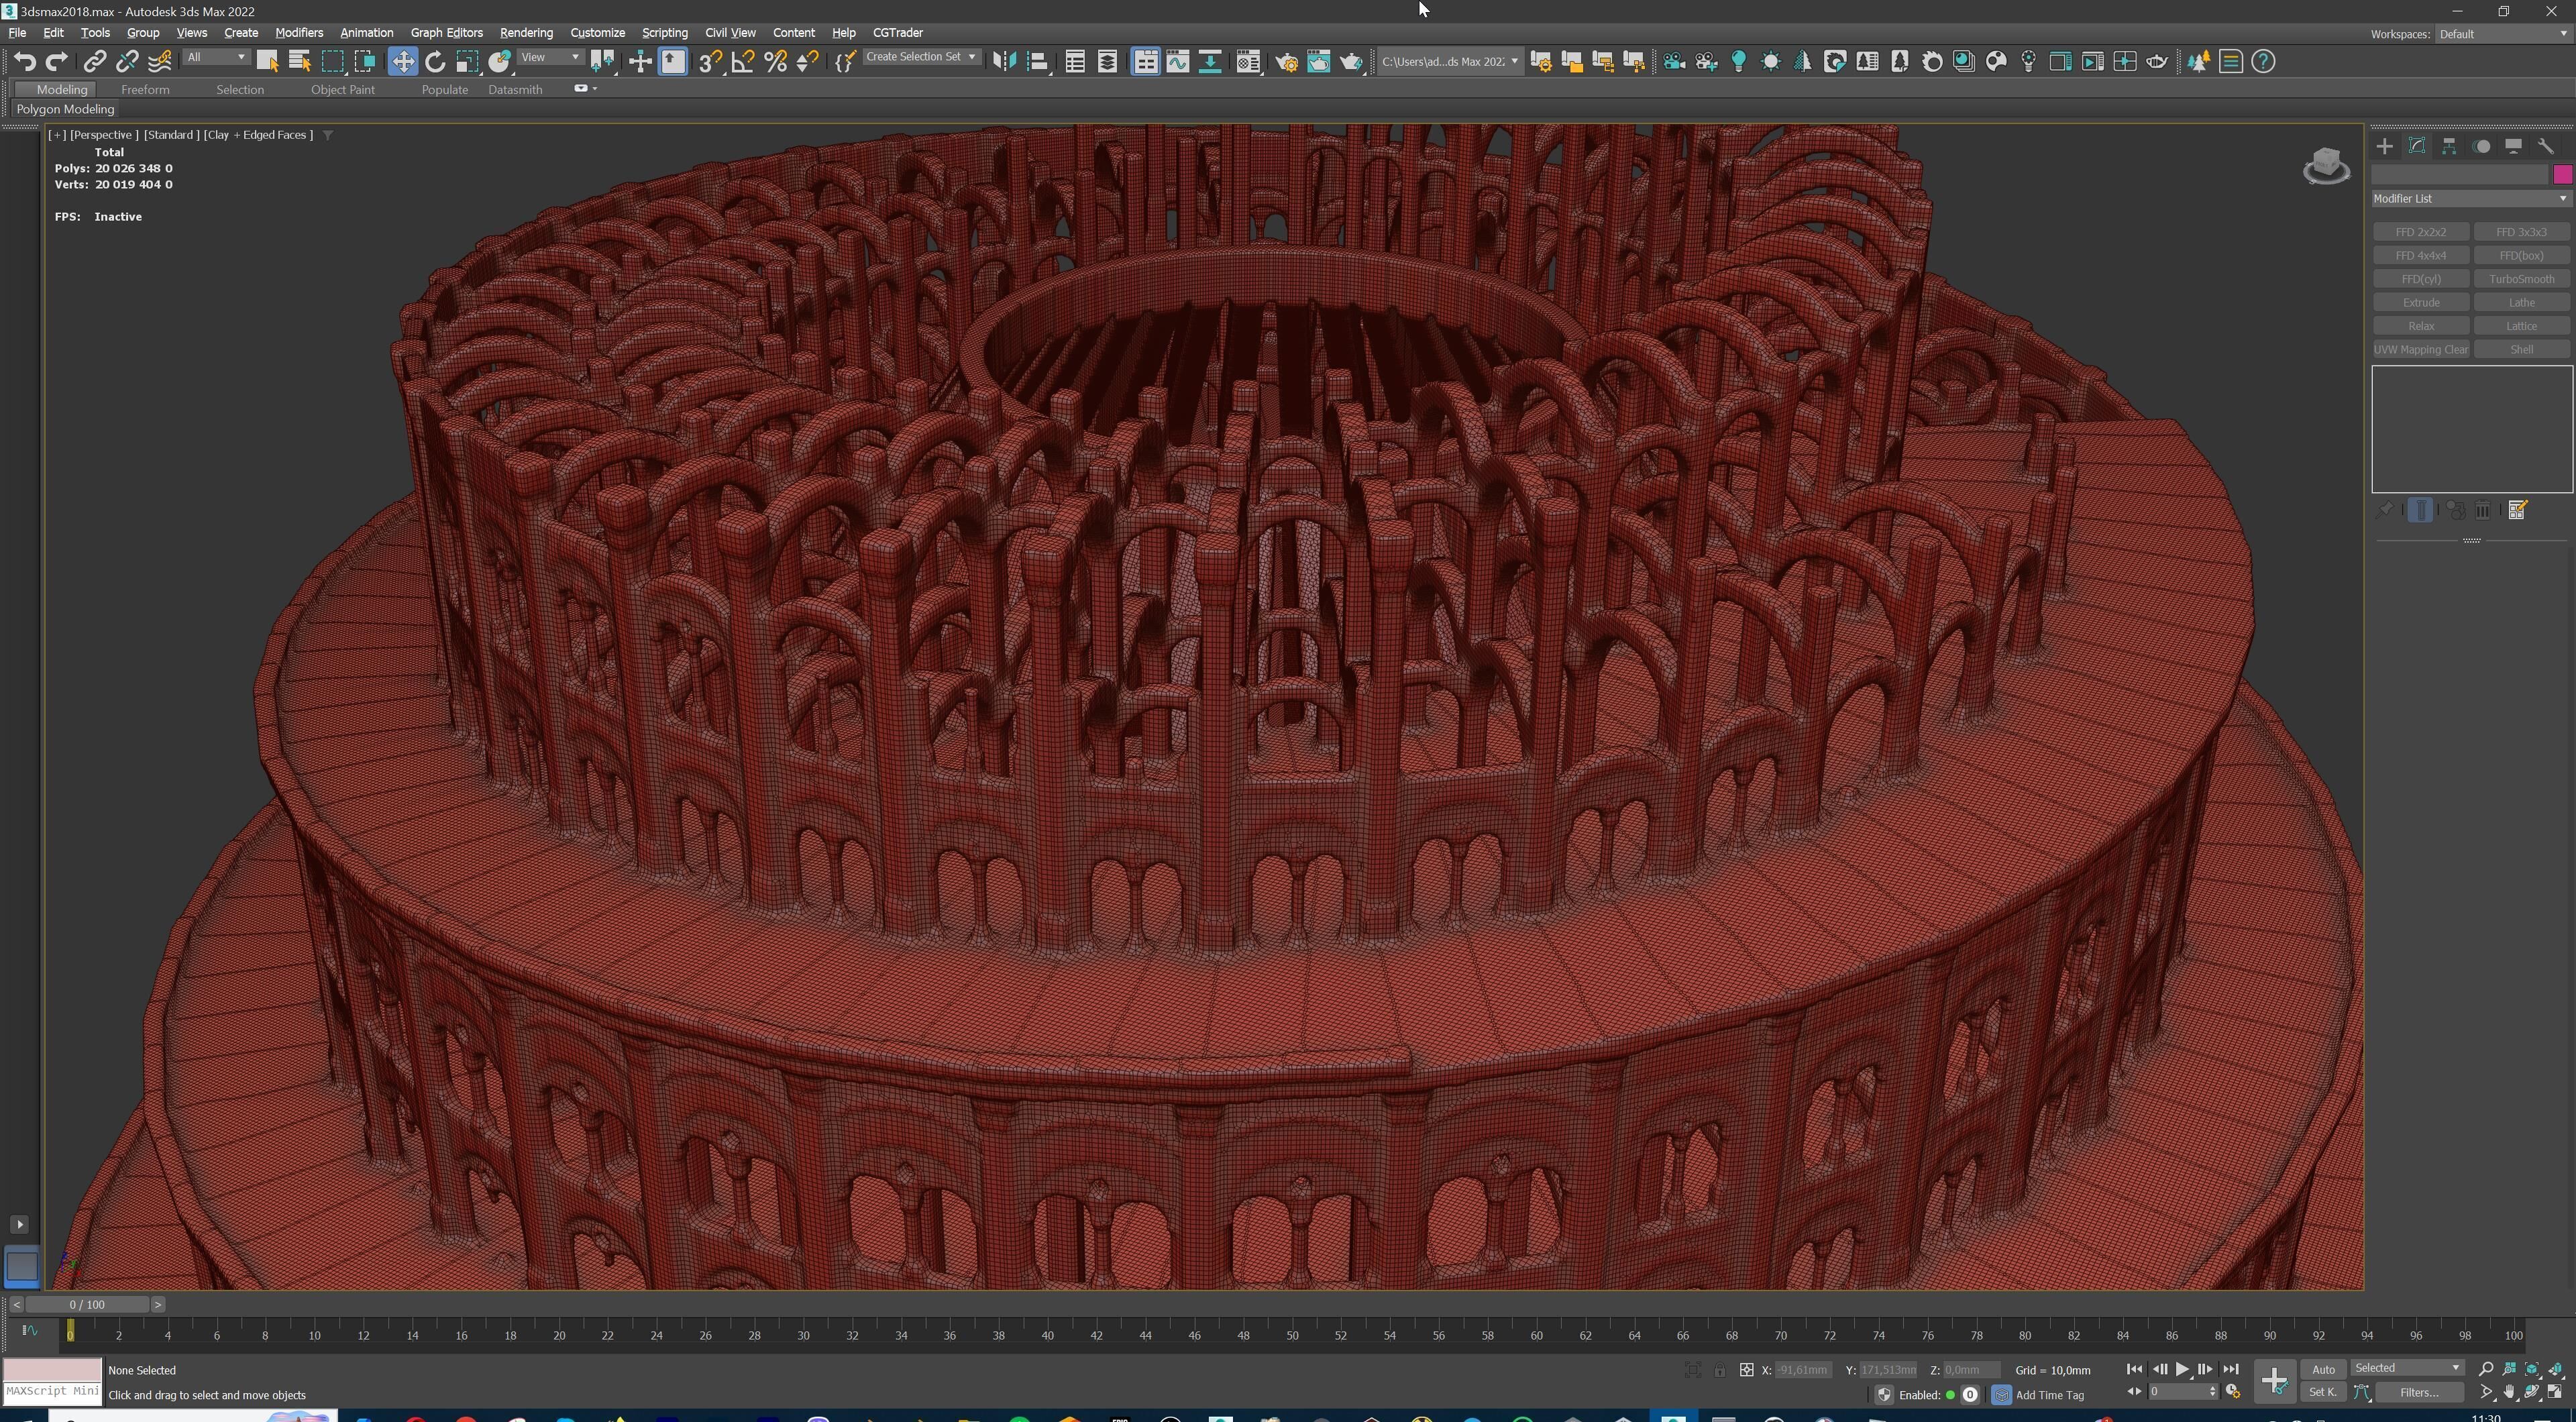
Task: Toggle Auto Key mode
Action: 2323,1369
